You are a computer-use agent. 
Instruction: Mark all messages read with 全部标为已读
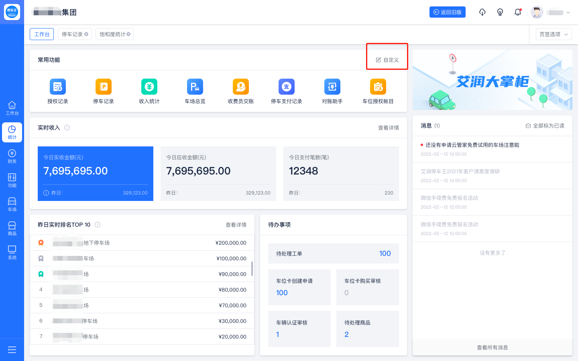tap(545, 126)
